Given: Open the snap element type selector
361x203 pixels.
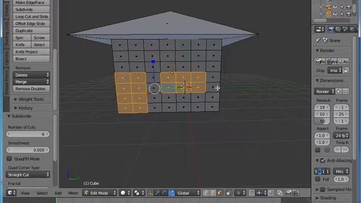Looking at the screenshot, I should [261, 193].
